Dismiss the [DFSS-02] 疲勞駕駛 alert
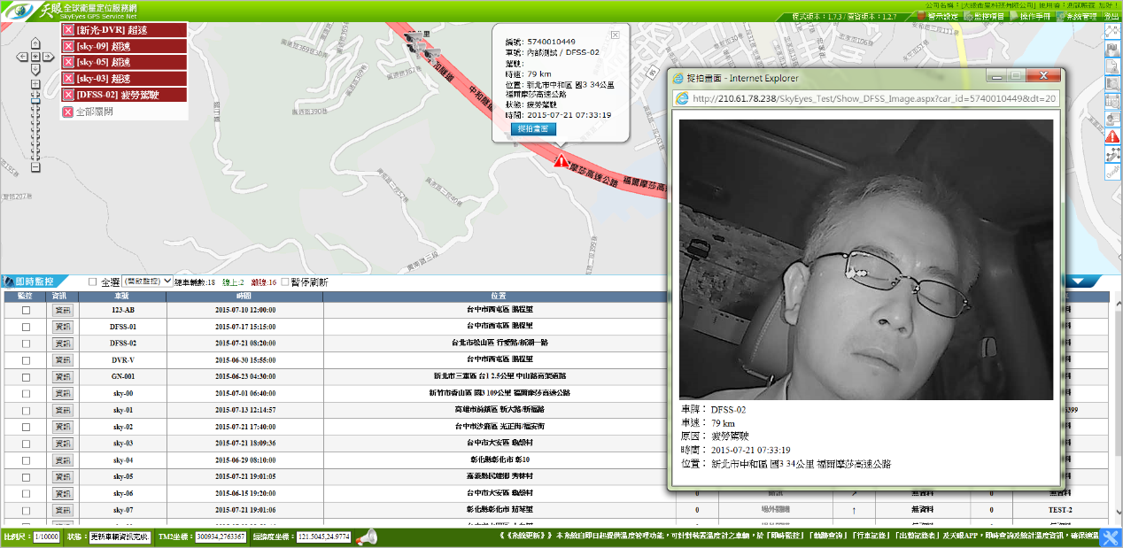The width and height of the screenshot is (1123, 548). pos(67,95)
